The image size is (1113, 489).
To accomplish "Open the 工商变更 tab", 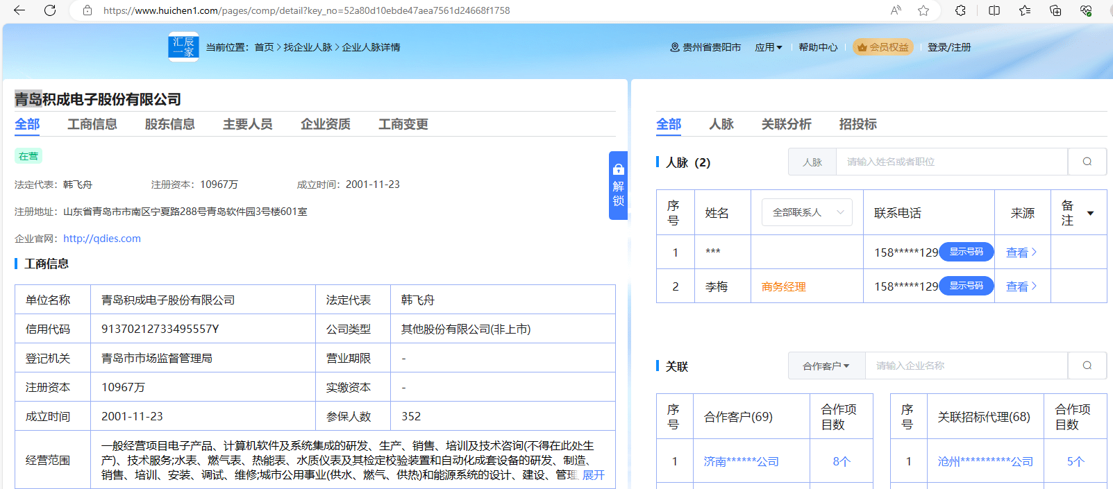I will [403, 124].
